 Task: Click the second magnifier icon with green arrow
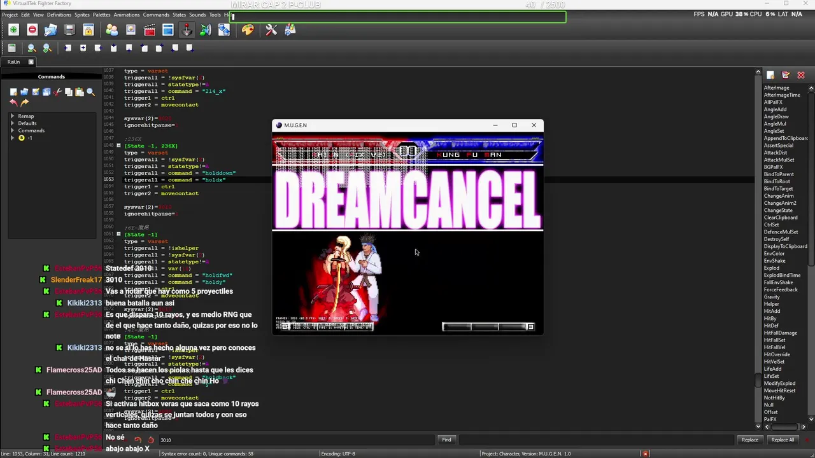point(46,48)
